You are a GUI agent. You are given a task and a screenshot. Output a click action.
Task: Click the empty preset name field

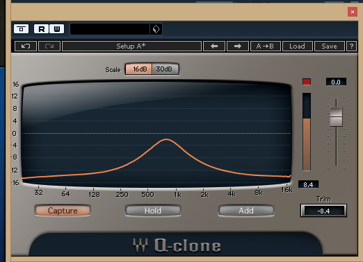pyautogui.click(x=110, y=29)
